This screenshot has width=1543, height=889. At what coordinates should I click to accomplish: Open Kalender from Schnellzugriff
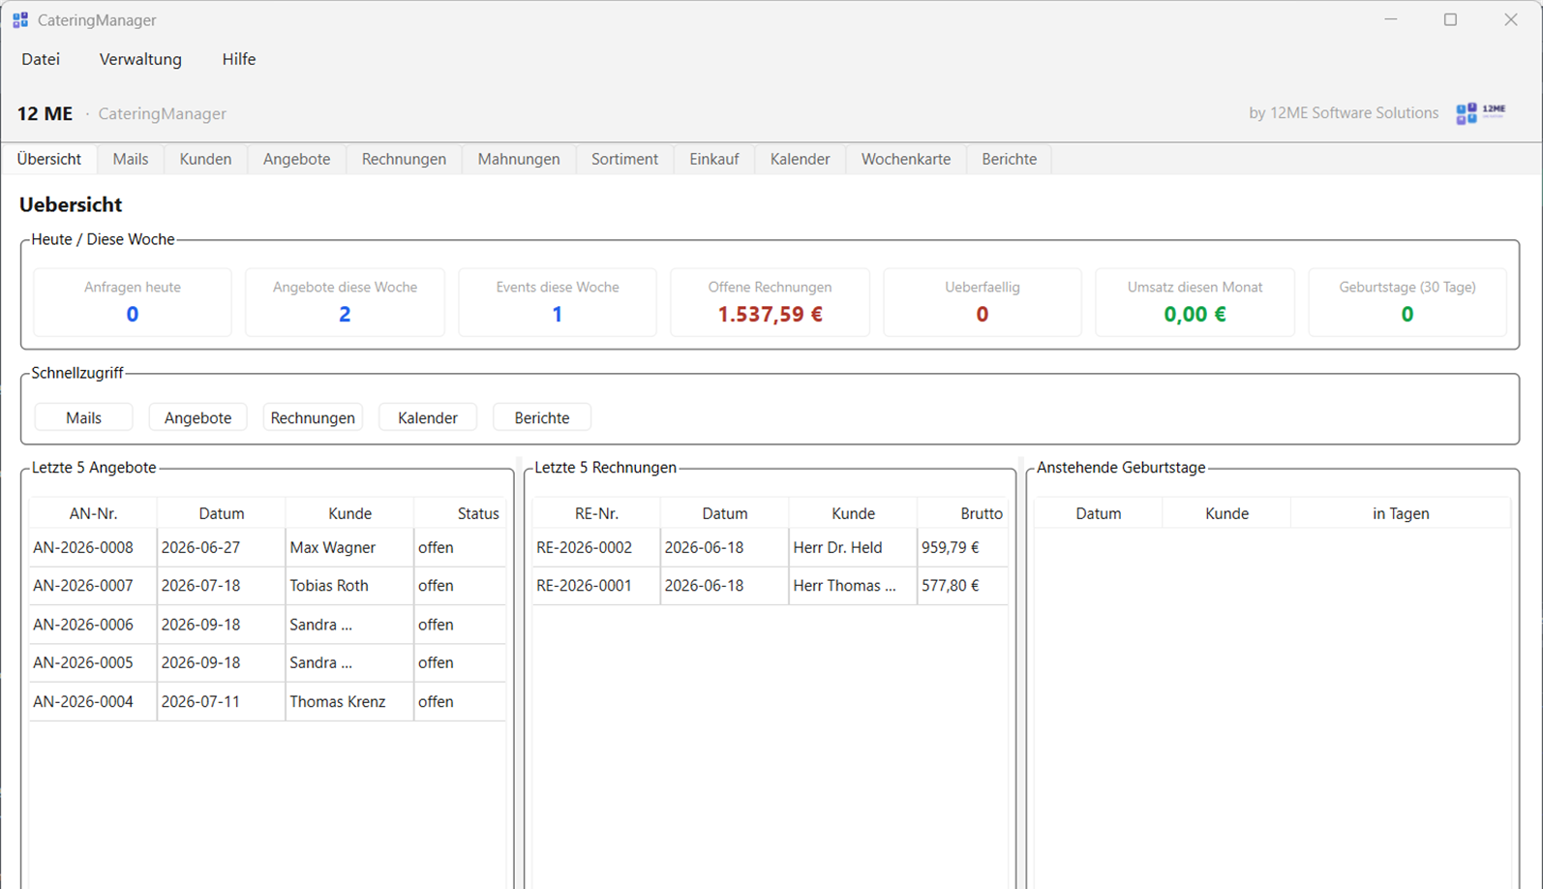(428, 417)
